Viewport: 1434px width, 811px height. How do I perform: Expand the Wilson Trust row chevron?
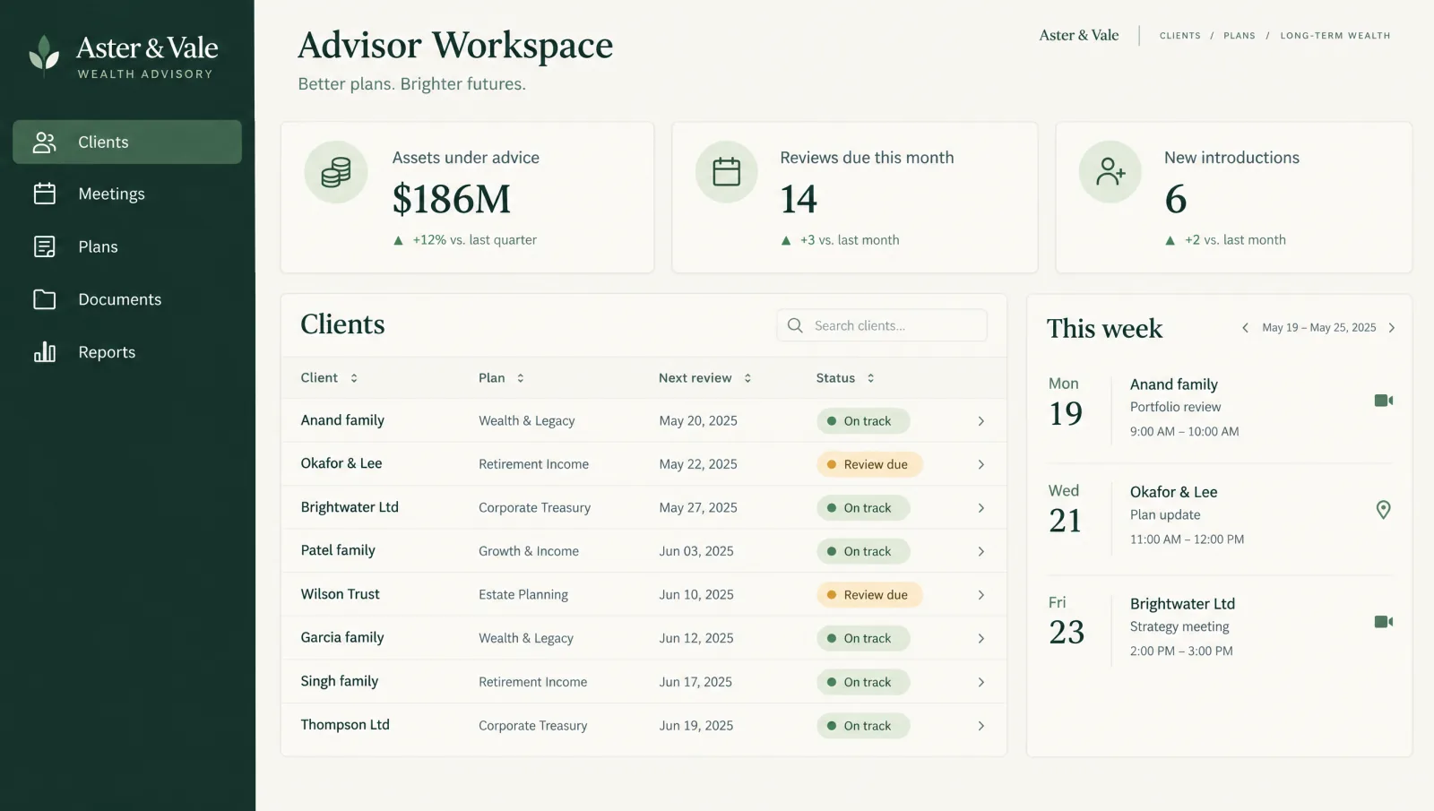[981, 595]
